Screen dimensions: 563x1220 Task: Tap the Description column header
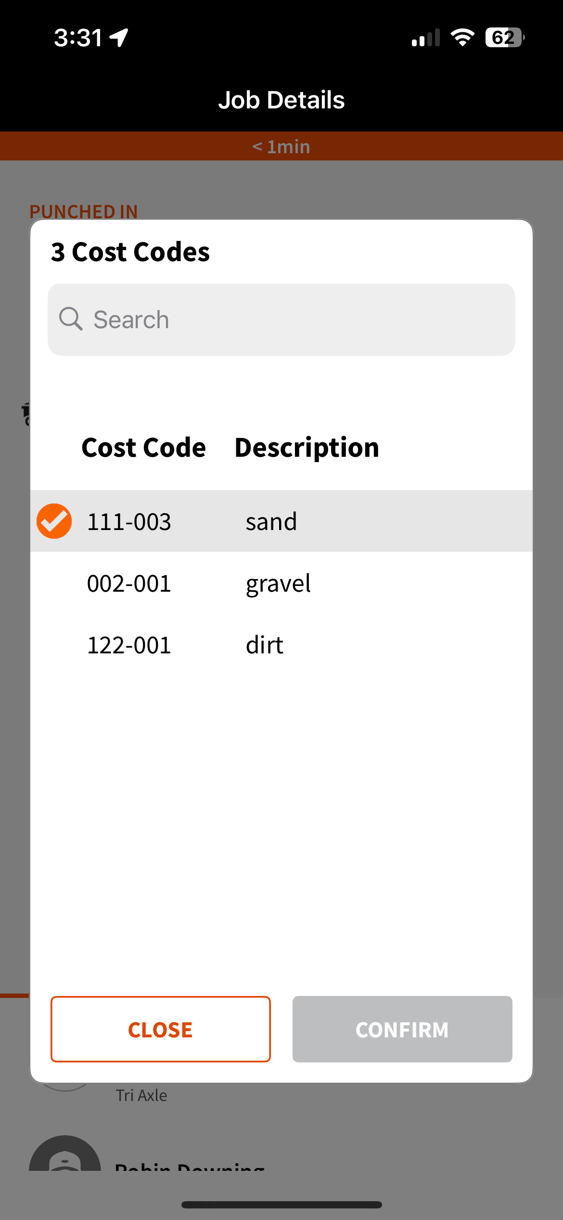coord(307,447)
